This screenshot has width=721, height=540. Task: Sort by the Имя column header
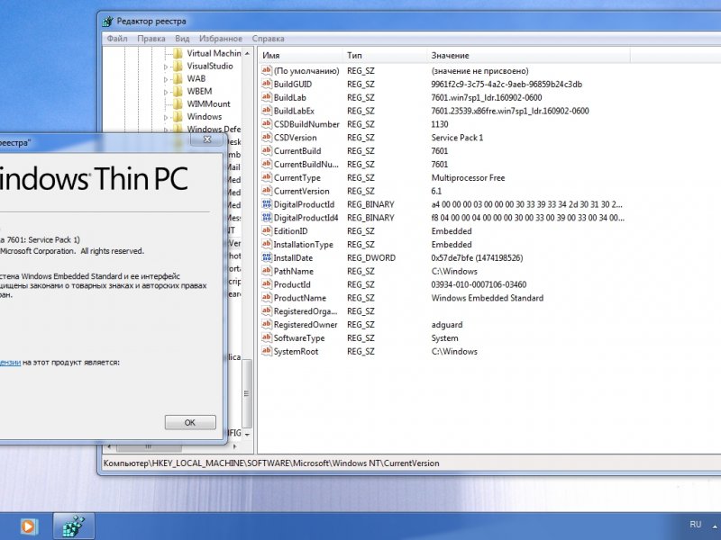point(299,55)
